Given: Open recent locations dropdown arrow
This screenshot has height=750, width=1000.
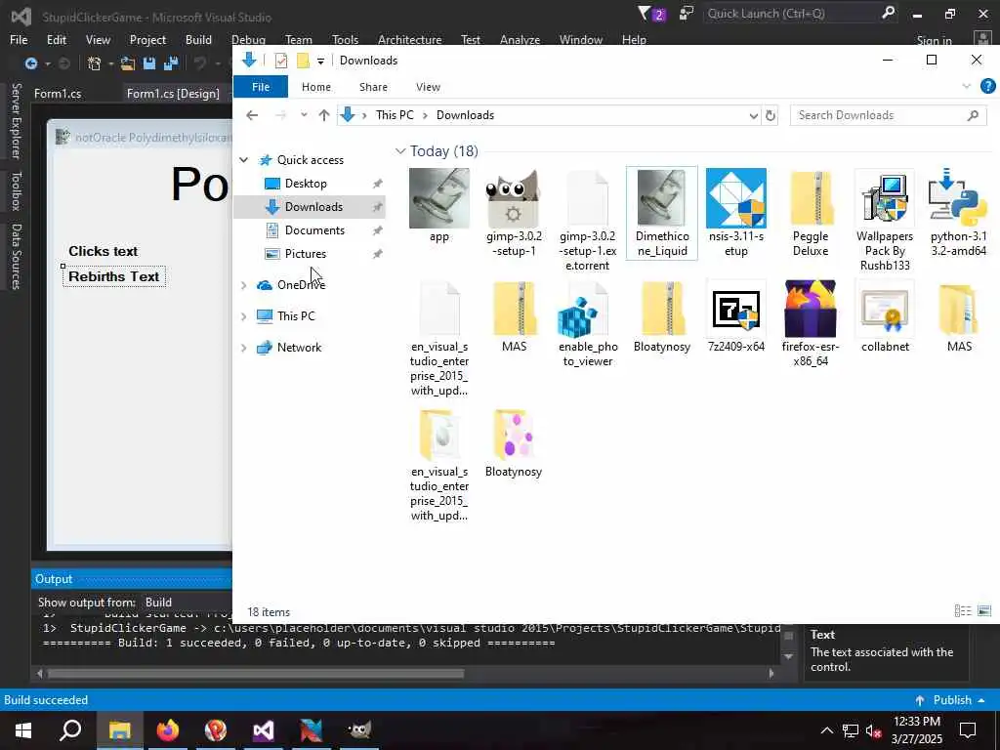Looking at the screenshot, I should click(x=304, y=115).
